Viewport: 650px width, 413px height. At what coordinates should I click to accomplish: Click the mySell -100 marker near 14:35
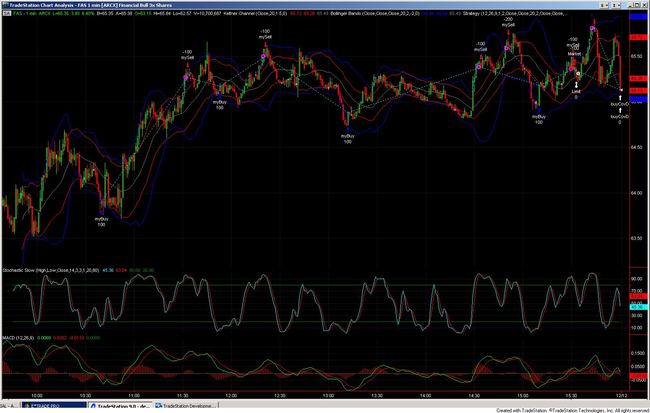pyautogui.click(x=481, y=47)
